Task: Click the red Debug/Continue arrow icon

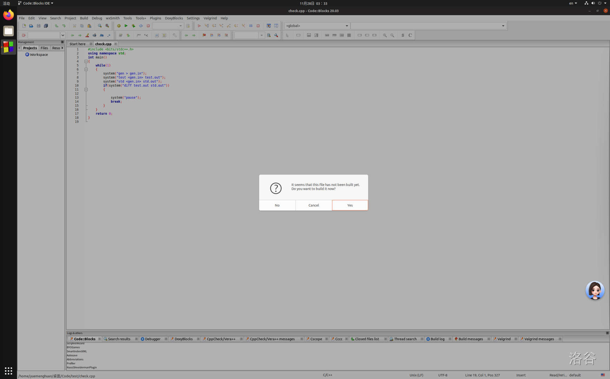Action: tap(199, 26)
